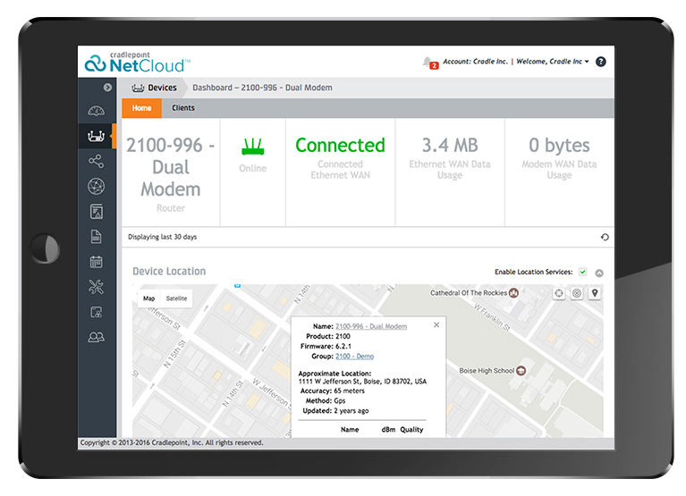The image size is (686, 496).
Task: Open the 2100-996 - Dual Modem link
Action: coord(371,326)
